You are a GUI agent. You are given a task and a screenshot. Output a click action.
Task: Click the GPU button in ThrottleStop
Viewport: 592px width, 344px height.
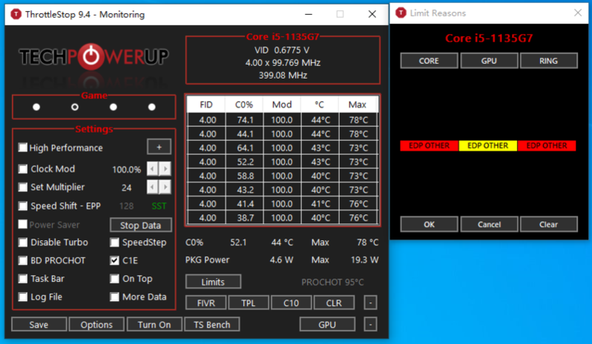tap(327, 325)
